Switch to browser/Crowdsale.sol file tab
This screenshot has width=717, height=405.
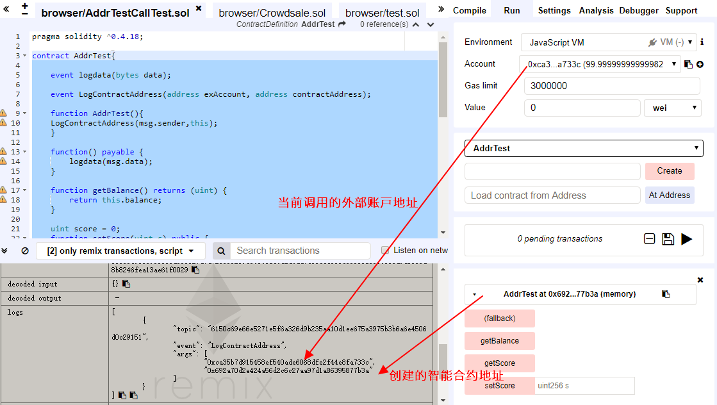pyautogui.click(x=272, y=13)
